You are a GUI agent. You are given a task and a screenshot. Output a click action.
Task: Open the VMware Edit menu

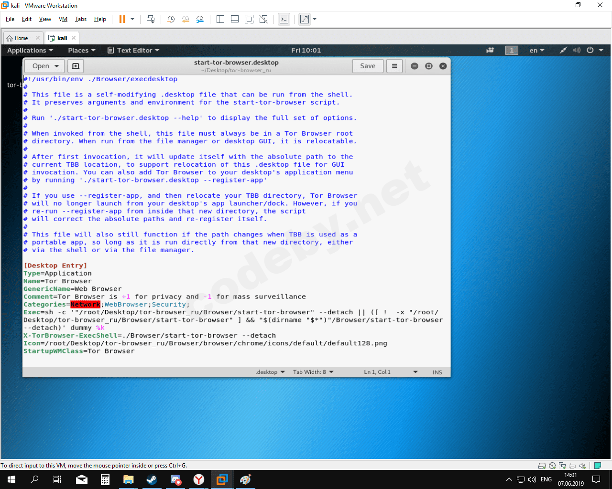tap(27, 19)
